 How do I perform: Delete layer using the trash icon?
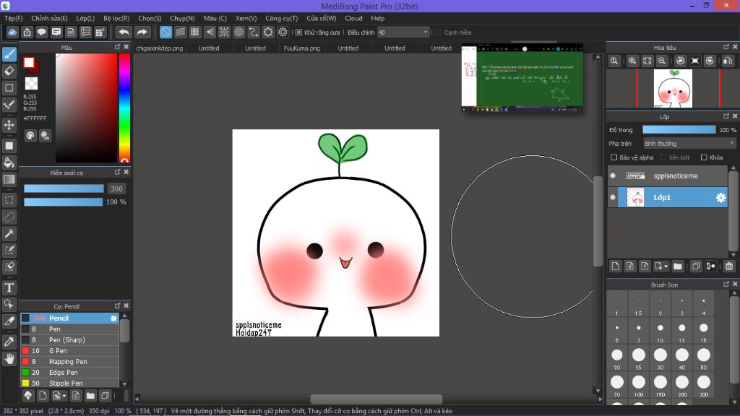[x=728, y=266]
